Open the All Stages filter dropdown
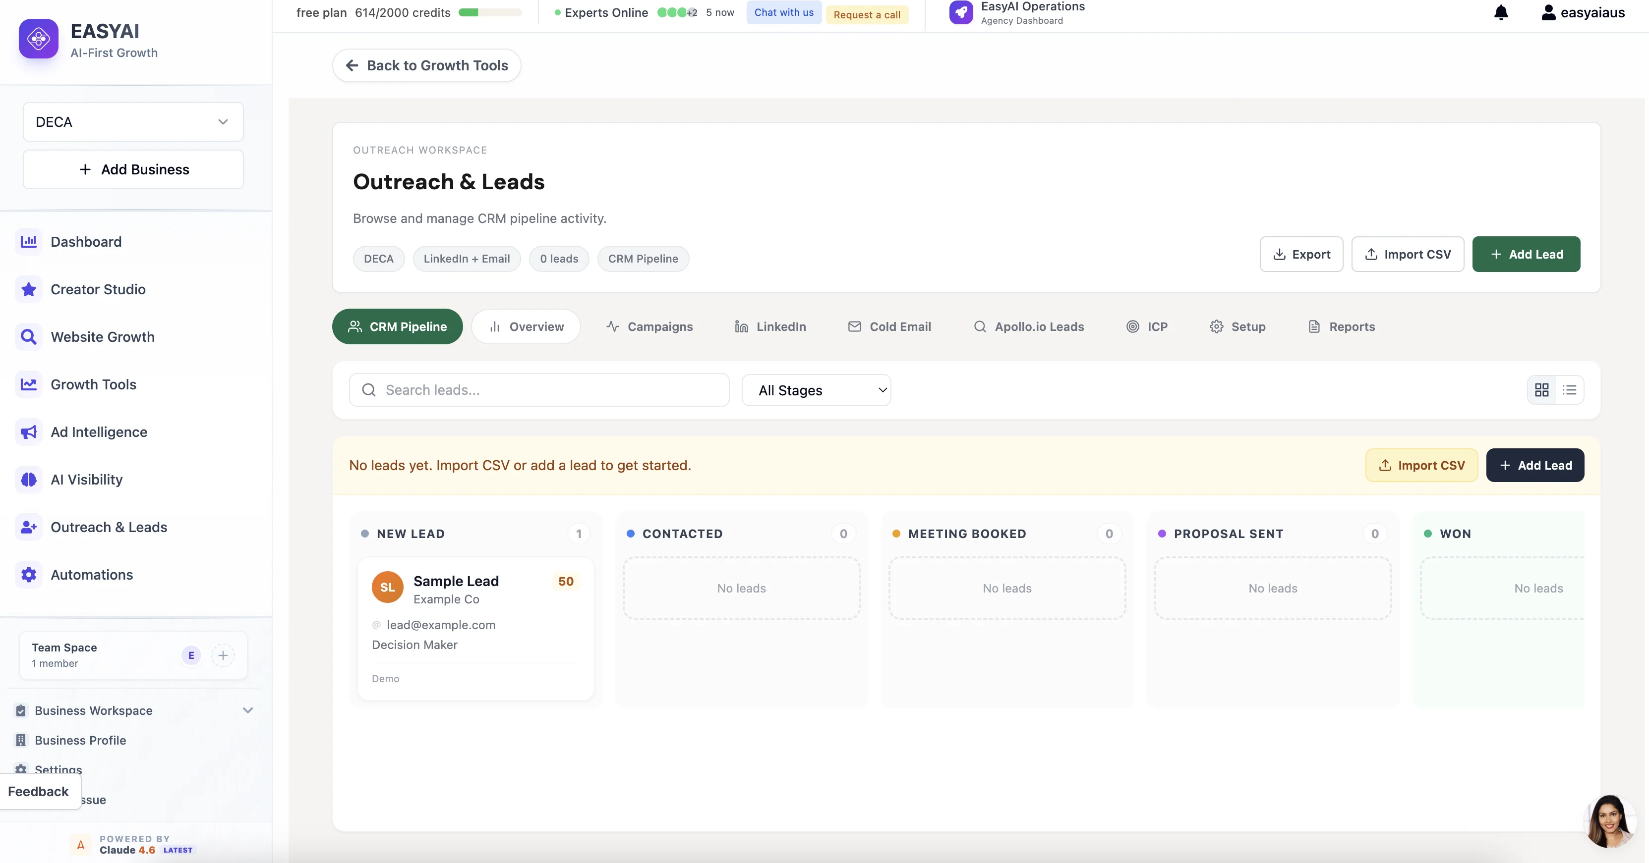 point(816,390)
